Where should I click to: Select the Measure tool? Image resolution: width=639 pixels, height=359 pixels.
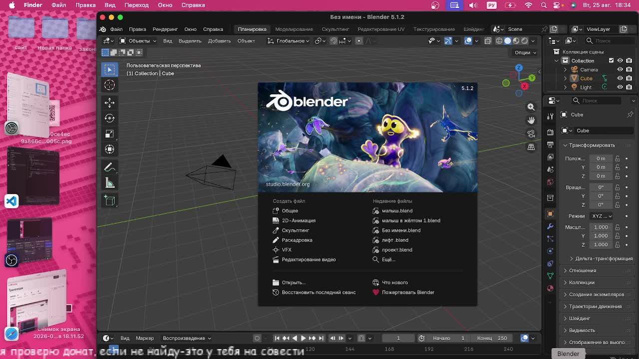pyautogui.click(x=109, y=183)
